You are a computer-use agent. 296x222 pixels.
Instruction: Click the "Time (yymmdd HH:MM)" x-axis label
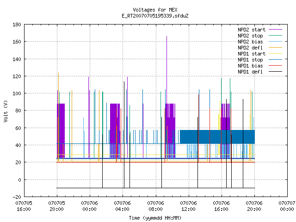coord(155,218)
